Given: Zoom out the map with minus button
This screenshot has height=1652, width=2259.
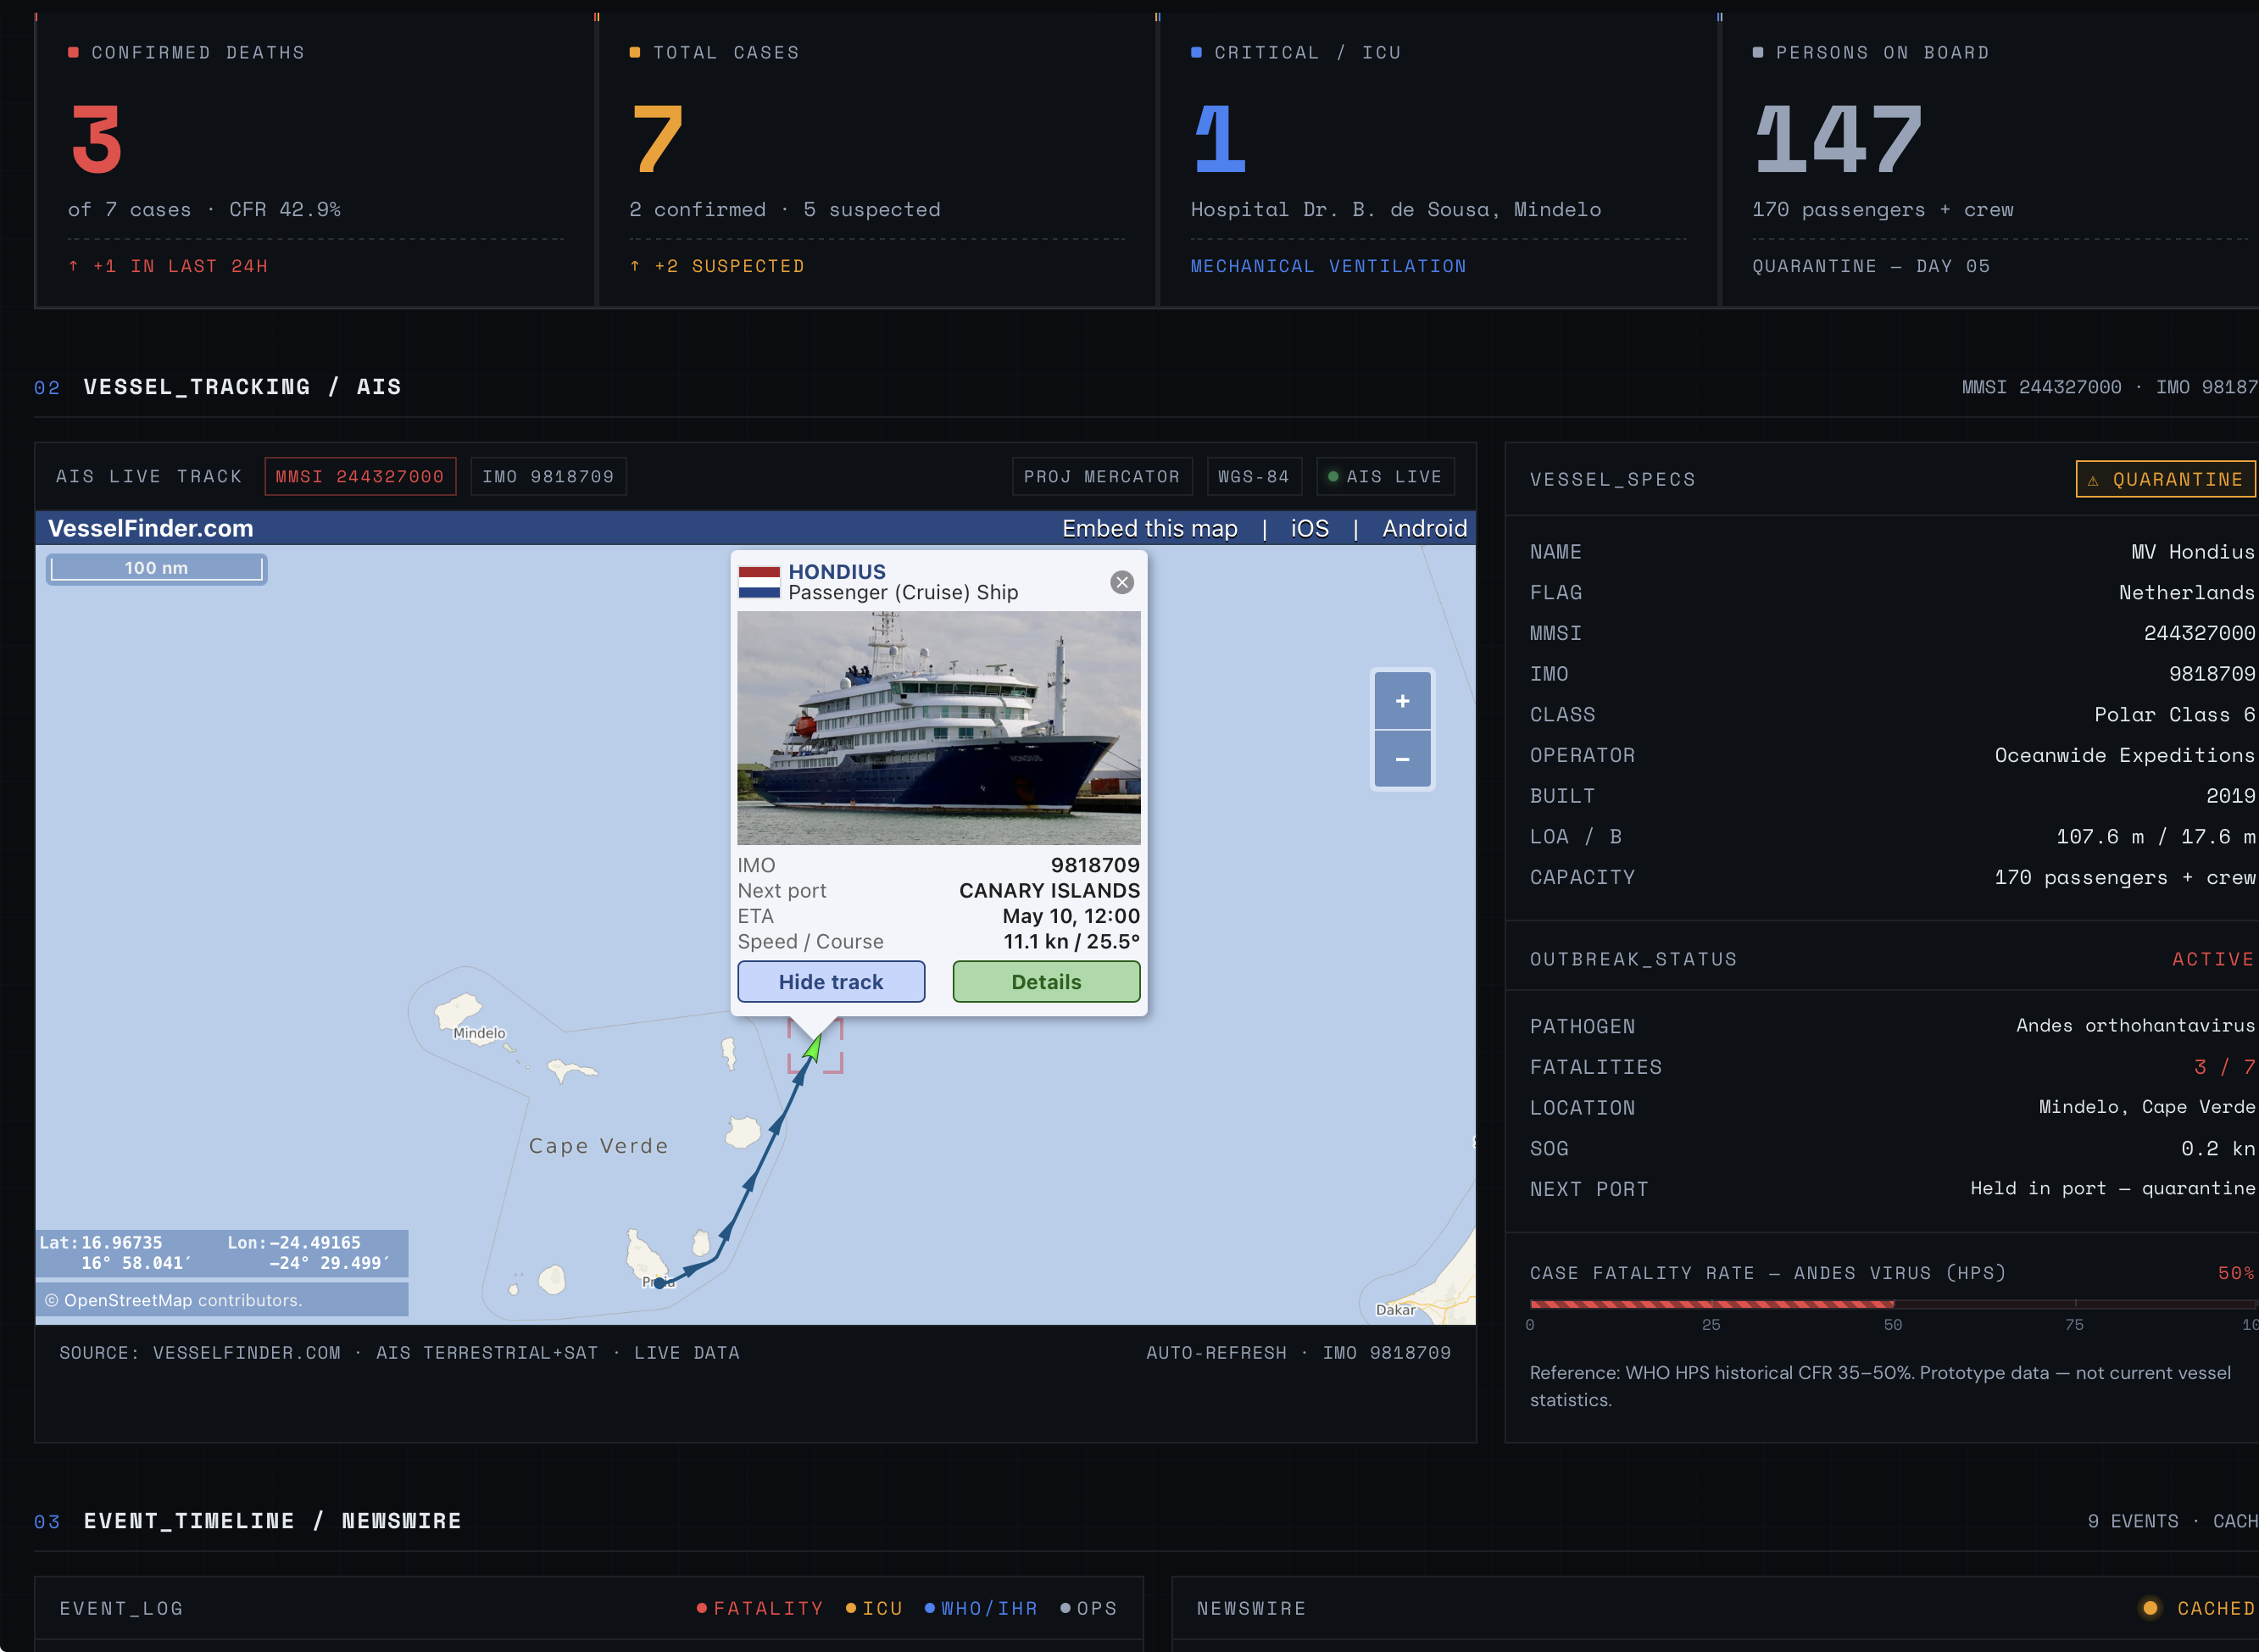Looking at the screenshot, I should [1402, 759].
